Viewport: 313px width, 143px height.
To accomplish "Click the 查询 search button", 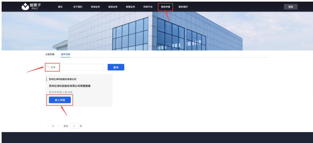I will click(x=116, y=67).
